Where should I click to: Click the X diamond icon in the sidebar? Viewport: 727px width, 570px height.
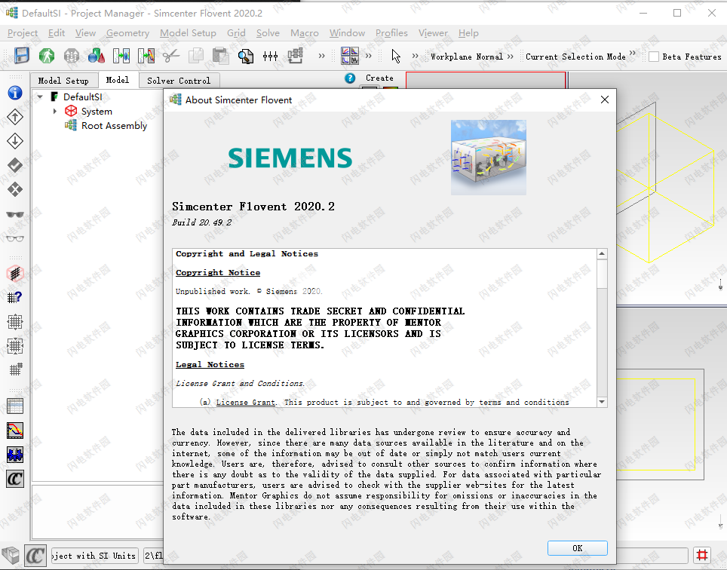[15, 189]
